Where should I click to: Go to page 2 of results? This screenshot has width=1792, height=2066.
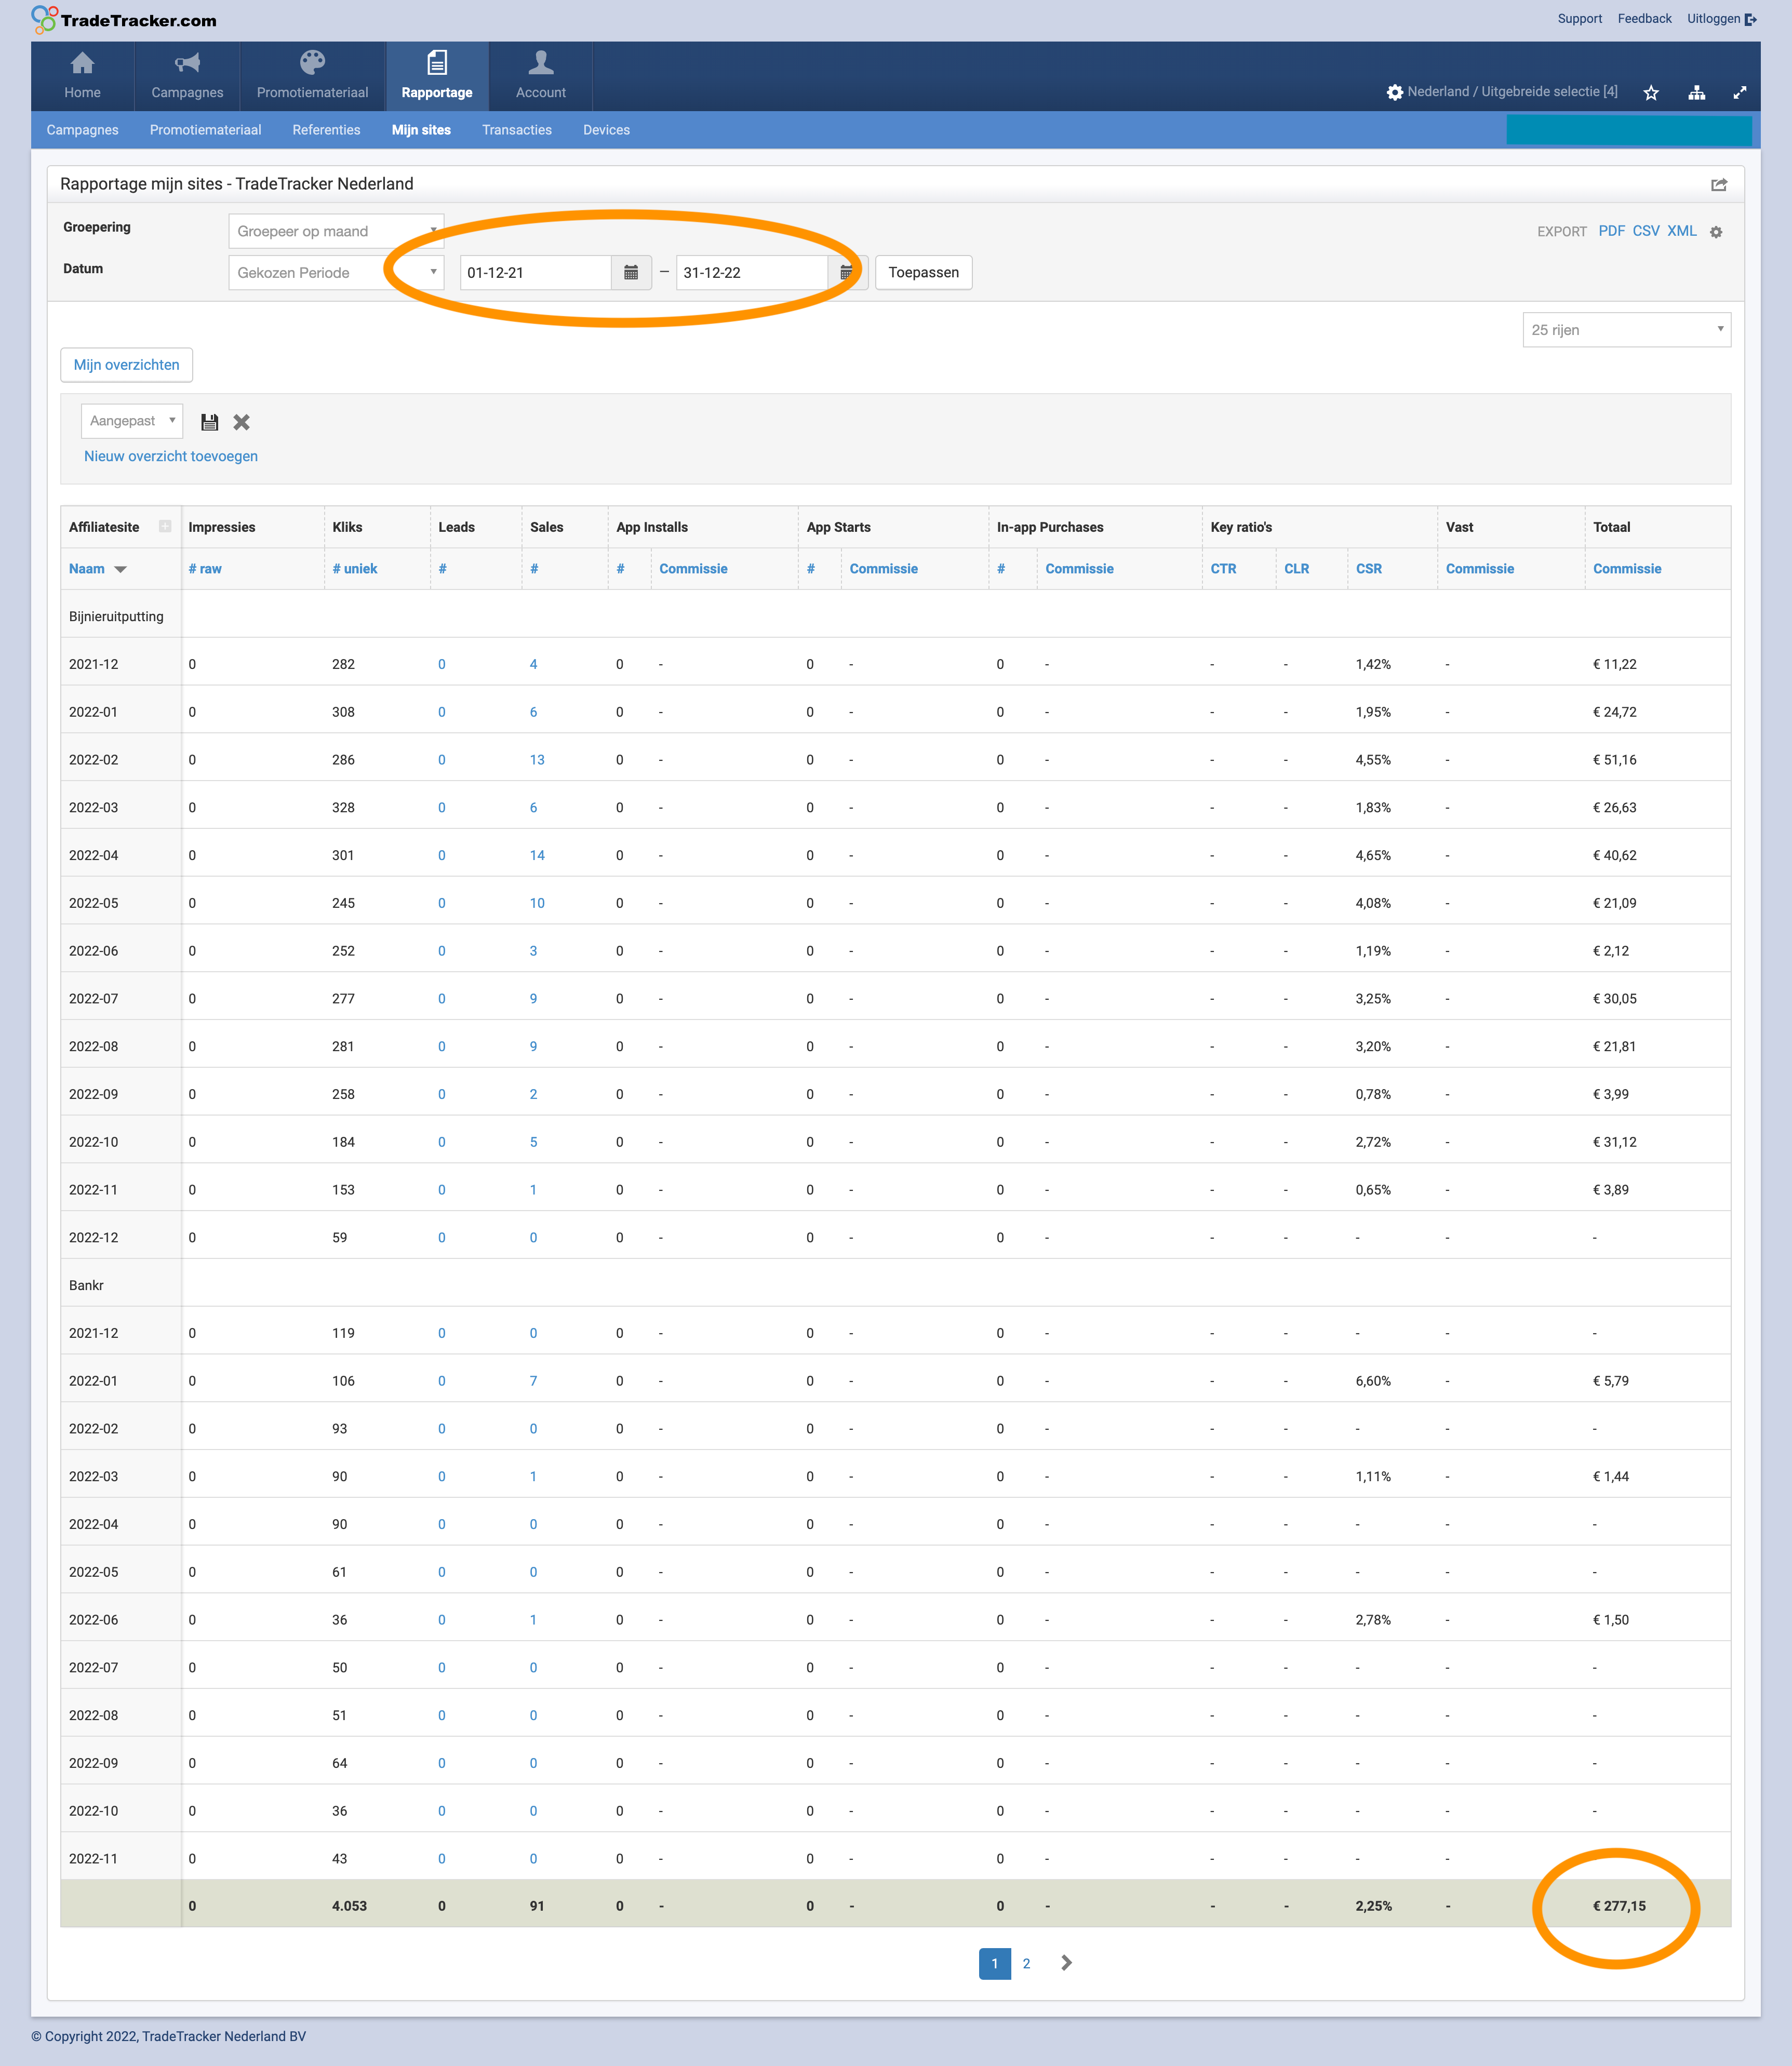coord(1026,1963)
